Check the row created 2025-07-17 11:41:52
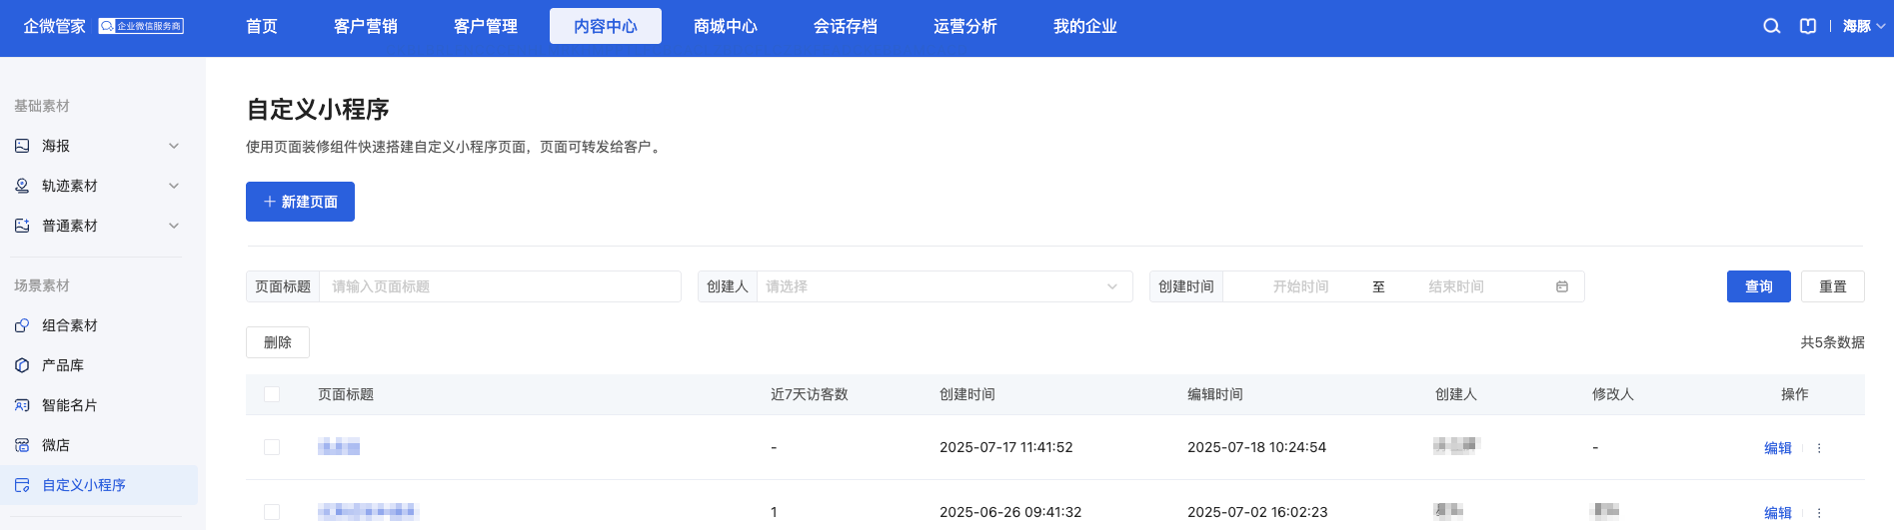This screenshot has height=530, width=1894. pos(272,447)
